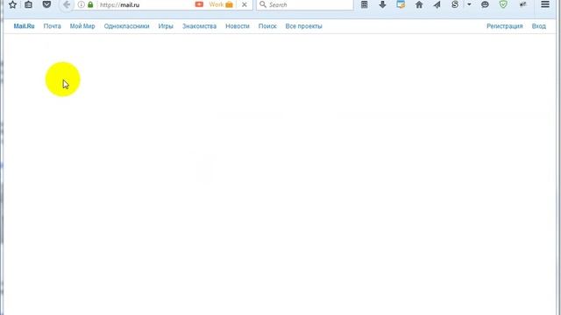Open the reader sidebar icon left of downloads
This screenshot has height=315, width=561.
pos(365,4)
